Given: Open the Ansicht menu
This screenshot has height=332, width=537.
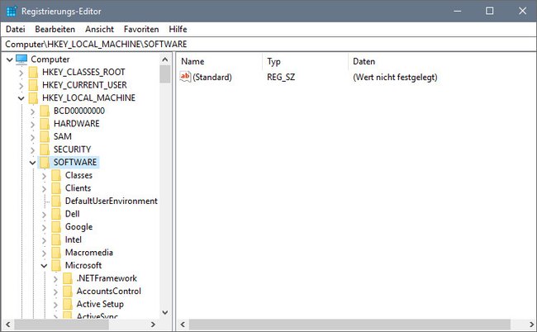Looking at the screenshot, I should (x=99, y=30).
